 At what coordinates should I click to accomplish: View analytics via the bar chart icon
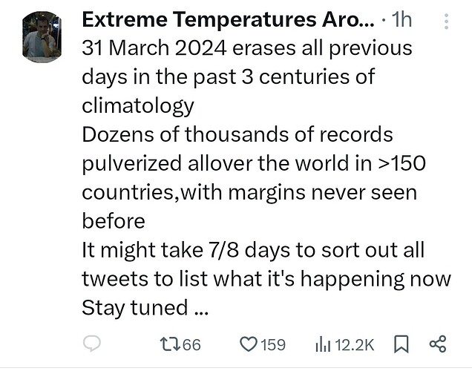click(x=323, y=344)
